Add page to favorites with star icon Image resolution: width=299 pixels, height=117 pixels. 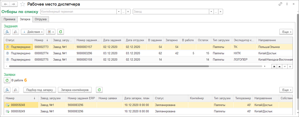point(23,4)
